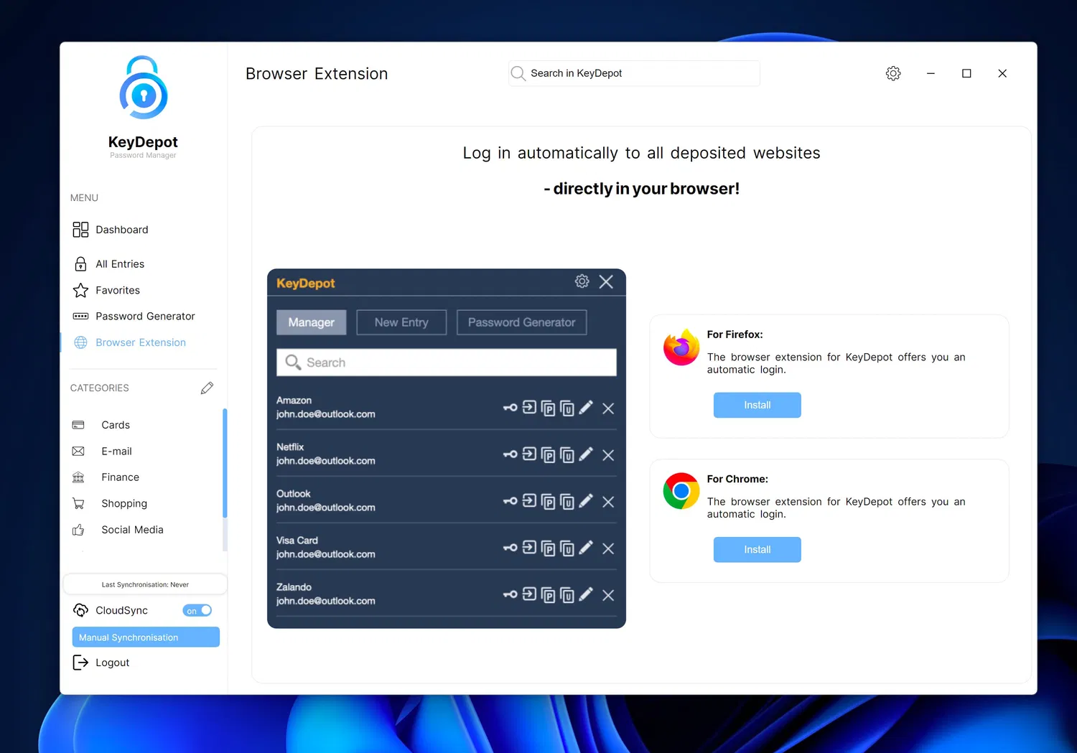Copy the Outlook password (P icon)
Image resolution: width=1077 pixels, height=753 pixels.
coord(548,502)
